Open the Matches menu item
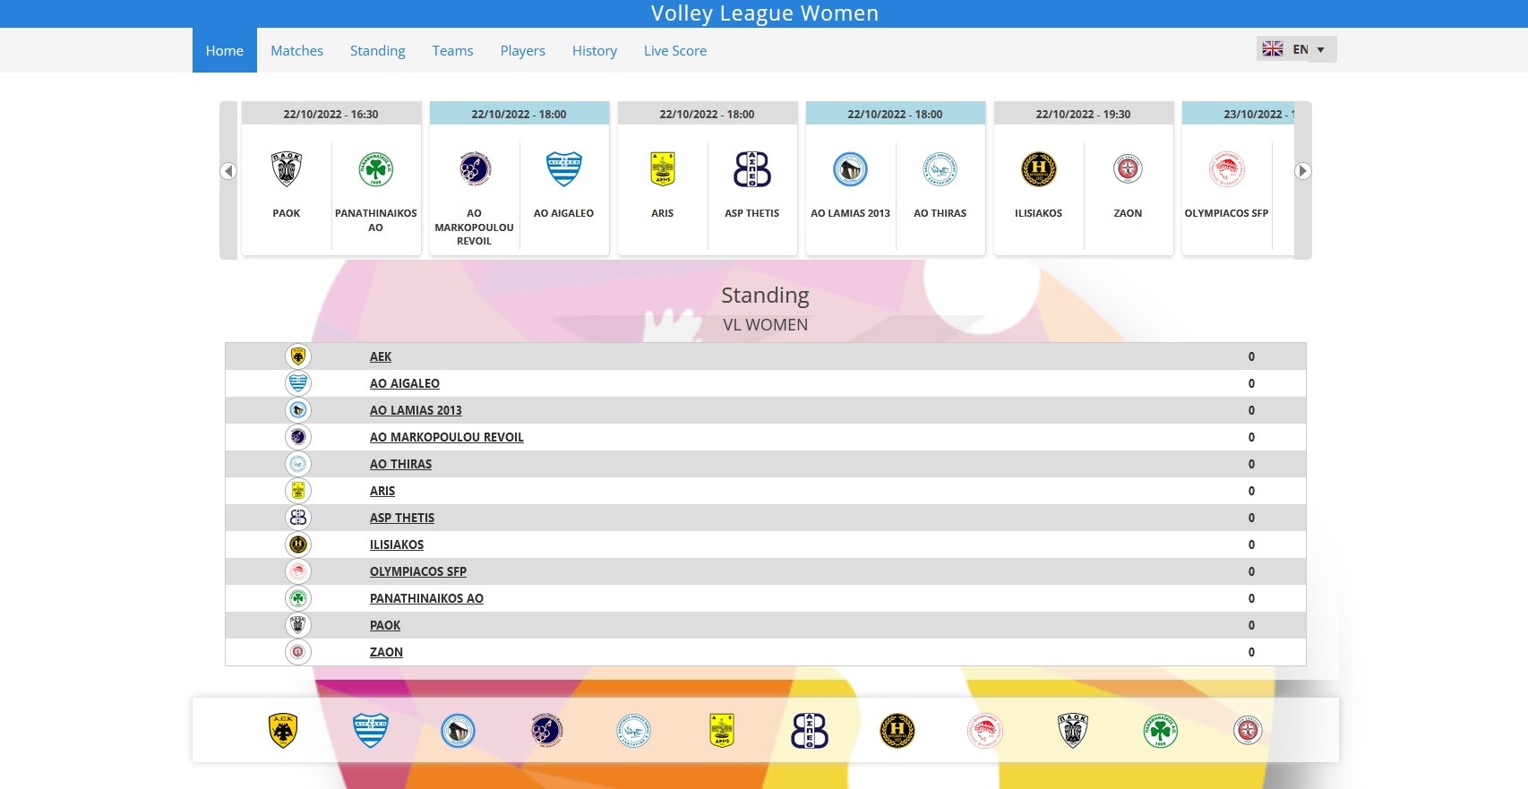This screenshot has width=1528, height=789. click(x=297, y=51)
